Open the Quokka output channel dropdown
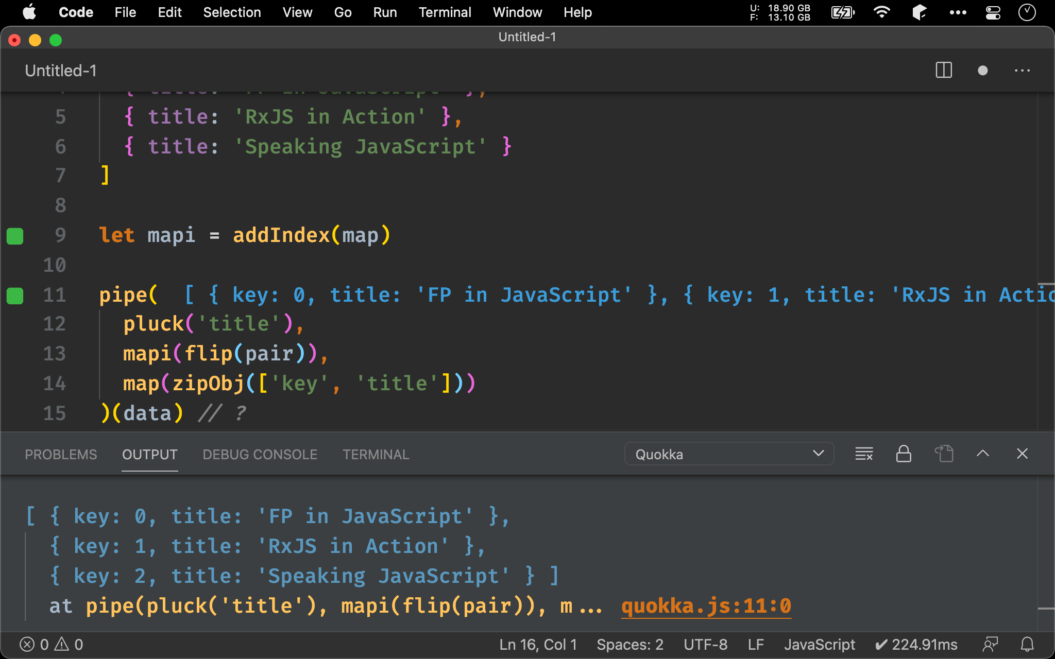 (x=729, y=454)
